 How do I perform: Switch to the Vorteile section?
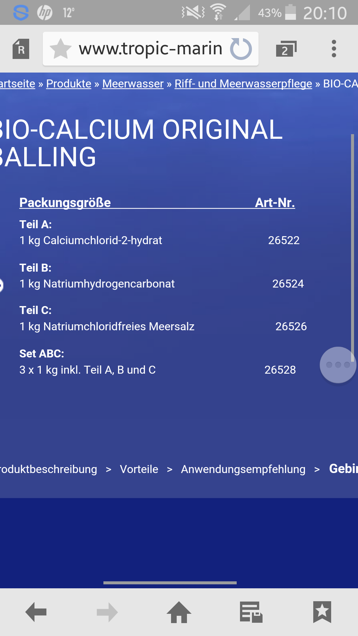coord(139,469)
